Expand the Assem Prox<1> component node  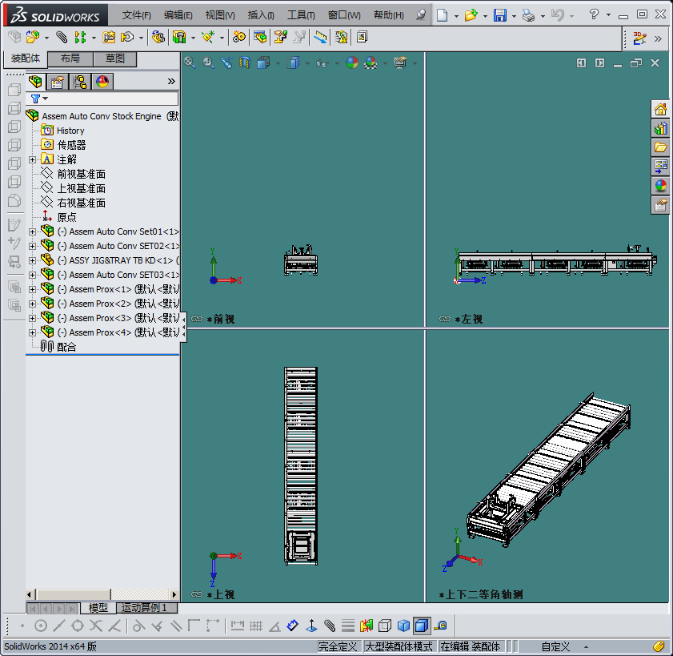(32, 289)
